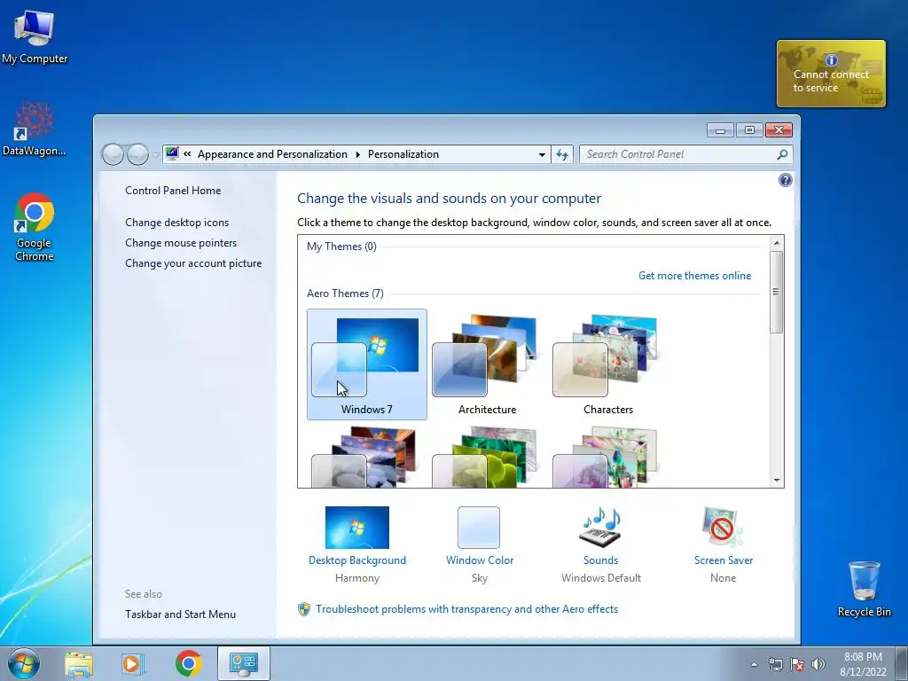Click Get more themes online link
This screenshot has width=908, height=681.
click(695, 276)
